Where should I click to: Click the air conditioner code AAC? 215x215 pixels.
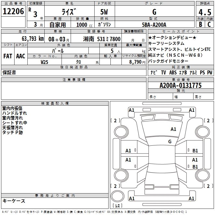(21, 56)
